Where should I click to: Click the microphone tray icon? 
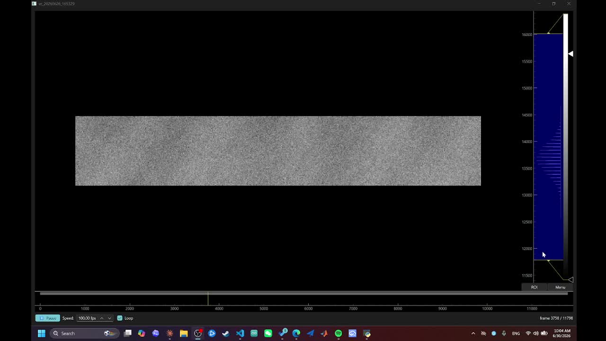pos(504,333)
